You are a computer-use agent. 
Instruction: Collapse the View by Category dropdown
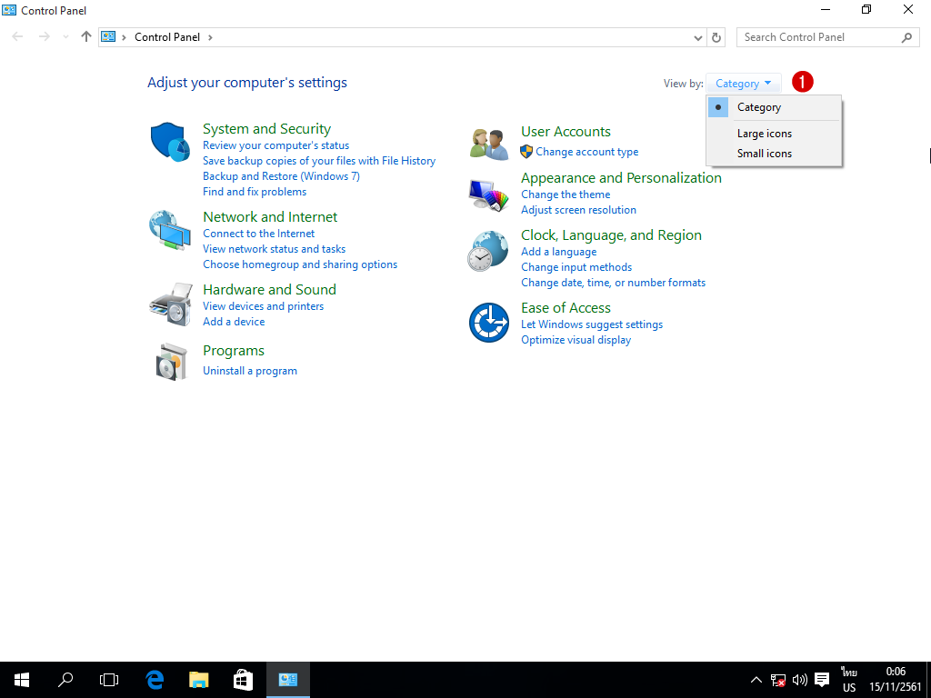(x=743, y=84)
